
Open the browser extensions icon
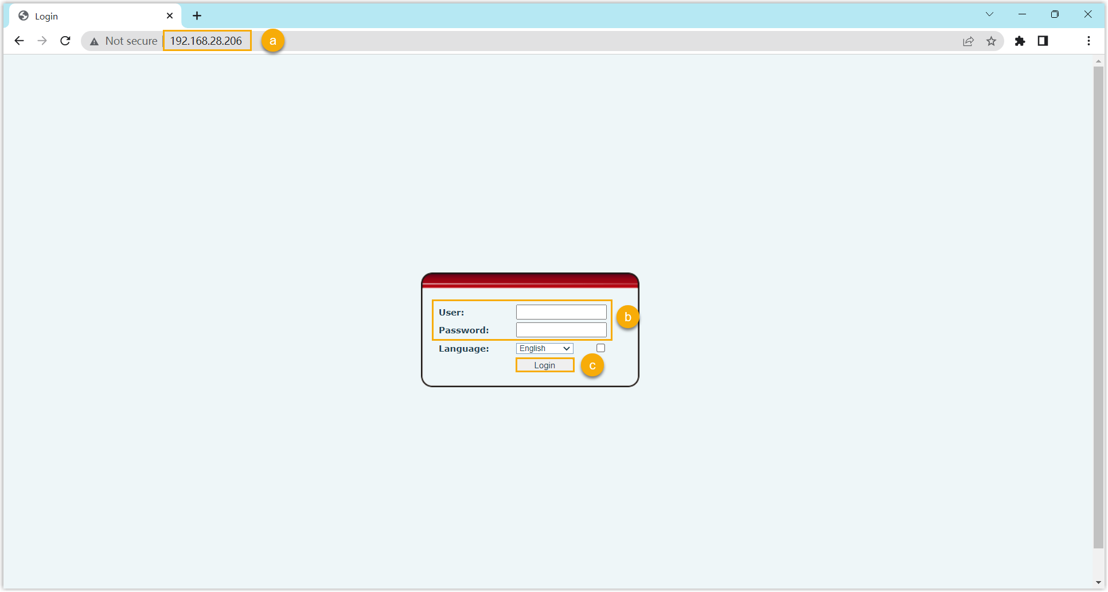[x=1020, y=41]
